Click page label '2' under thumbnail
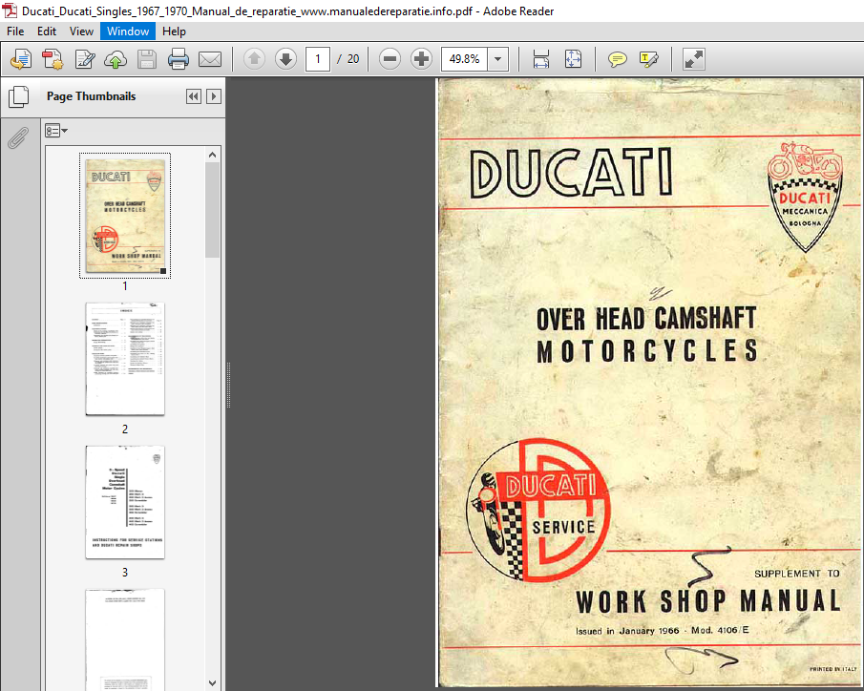The image size is (864, 691). click(125, 429)
